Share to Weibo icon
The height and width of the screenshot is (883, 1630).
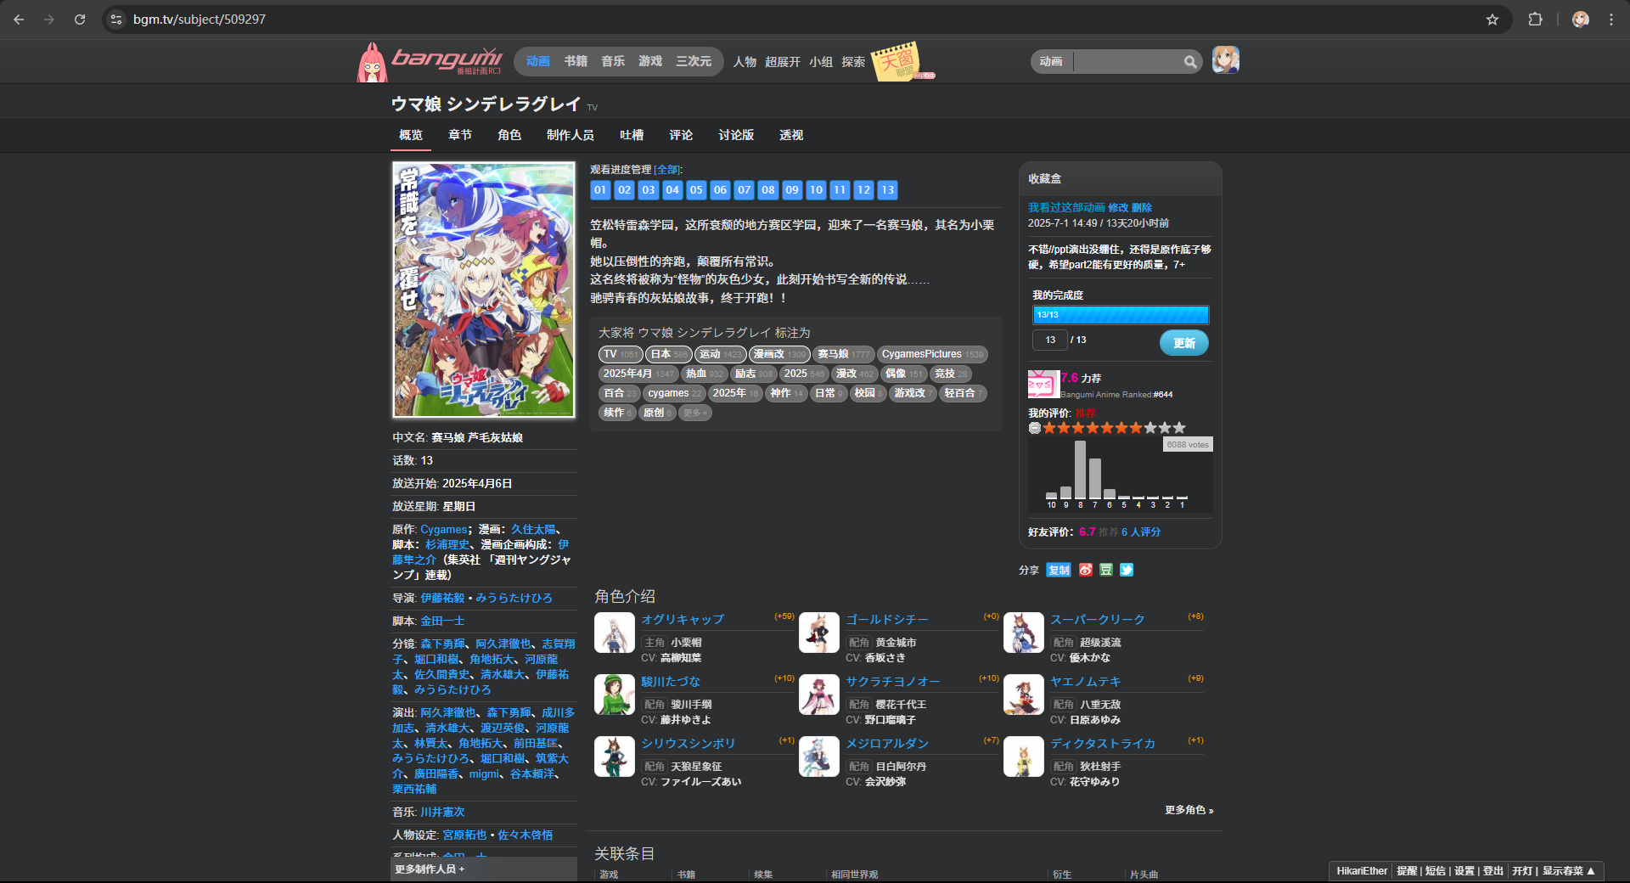coord(1086,570)
